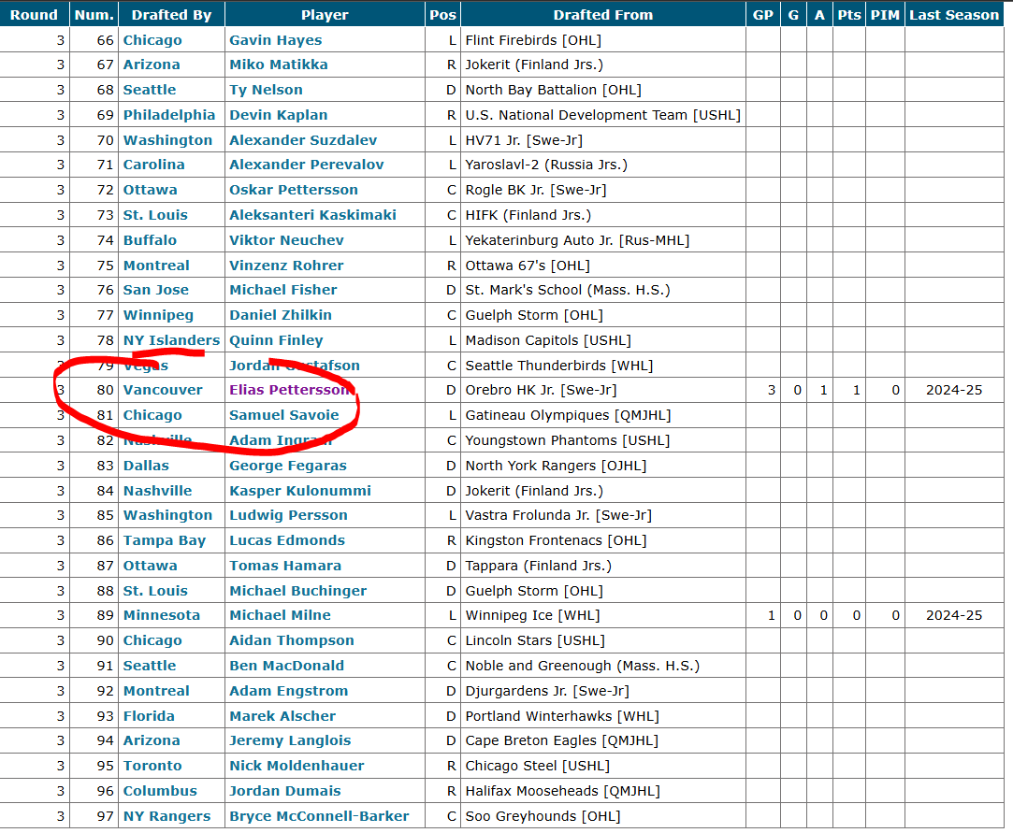Click Adam Engstrom player link

click(288, 691)
